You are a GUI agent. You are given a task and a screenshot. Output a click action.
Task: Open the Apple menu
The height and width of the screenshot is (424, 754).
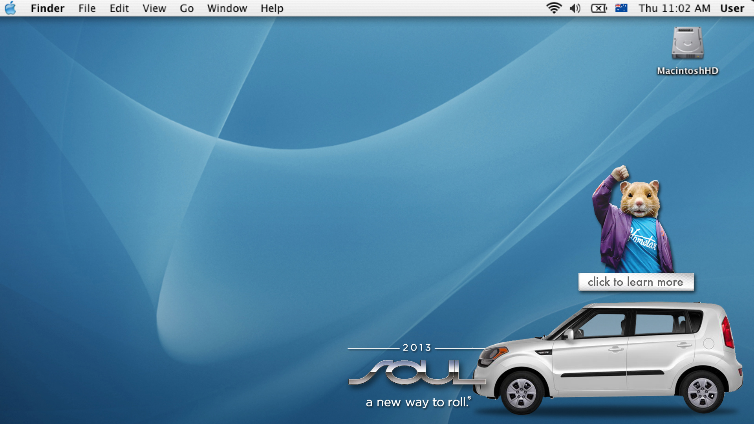(11, 8)
